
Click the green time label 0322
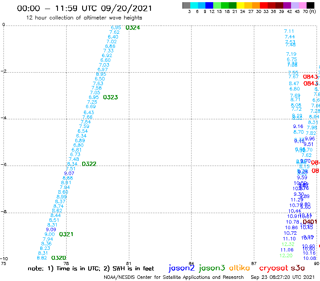(89, 164)
